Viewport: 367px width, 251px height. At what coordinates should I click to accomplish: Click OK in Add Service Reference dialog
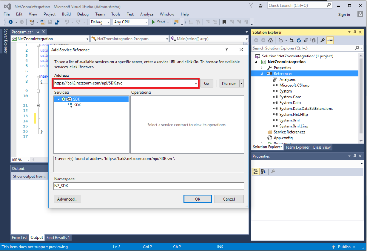point(198,199)
